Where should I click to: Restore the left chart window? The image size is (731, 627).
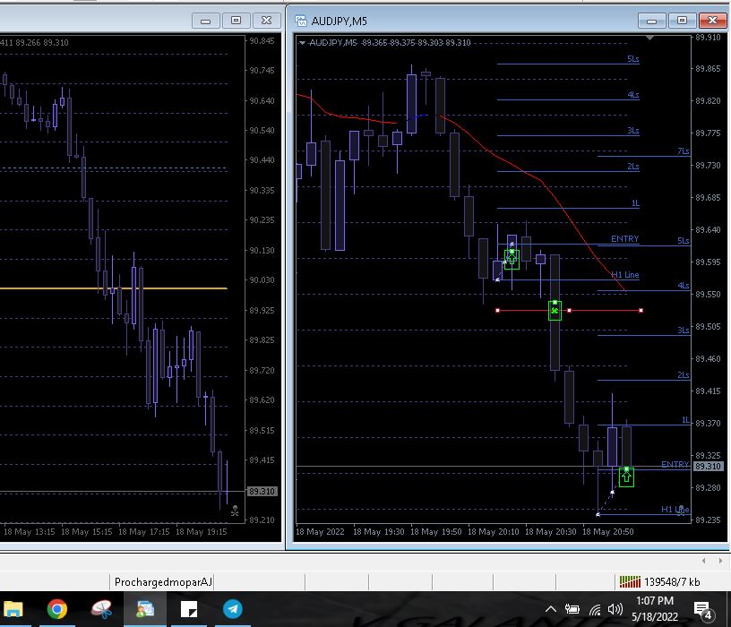236,21
